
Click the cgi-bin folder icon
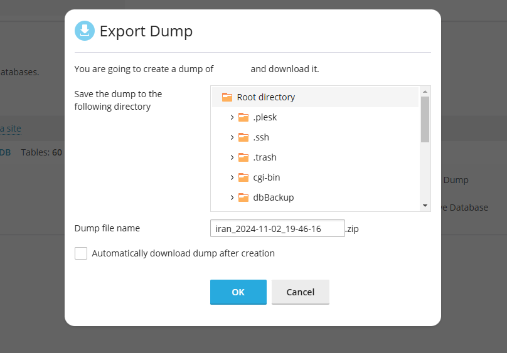[243, 177]
